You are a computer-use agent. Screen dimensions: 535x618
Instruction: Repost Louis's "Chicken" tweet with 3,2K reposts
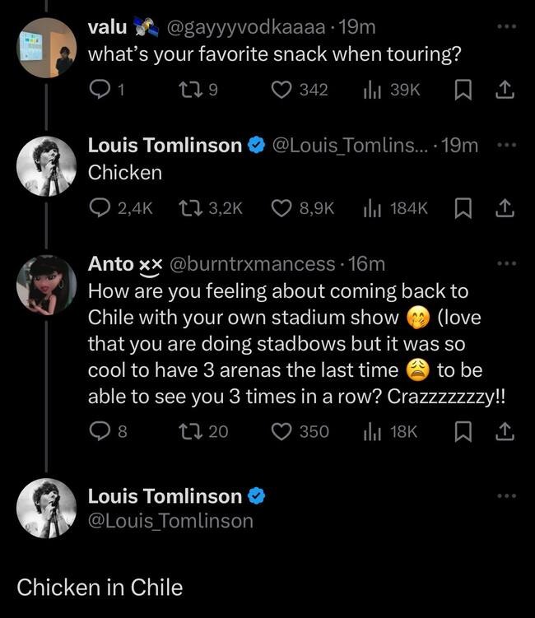(189, 208)
